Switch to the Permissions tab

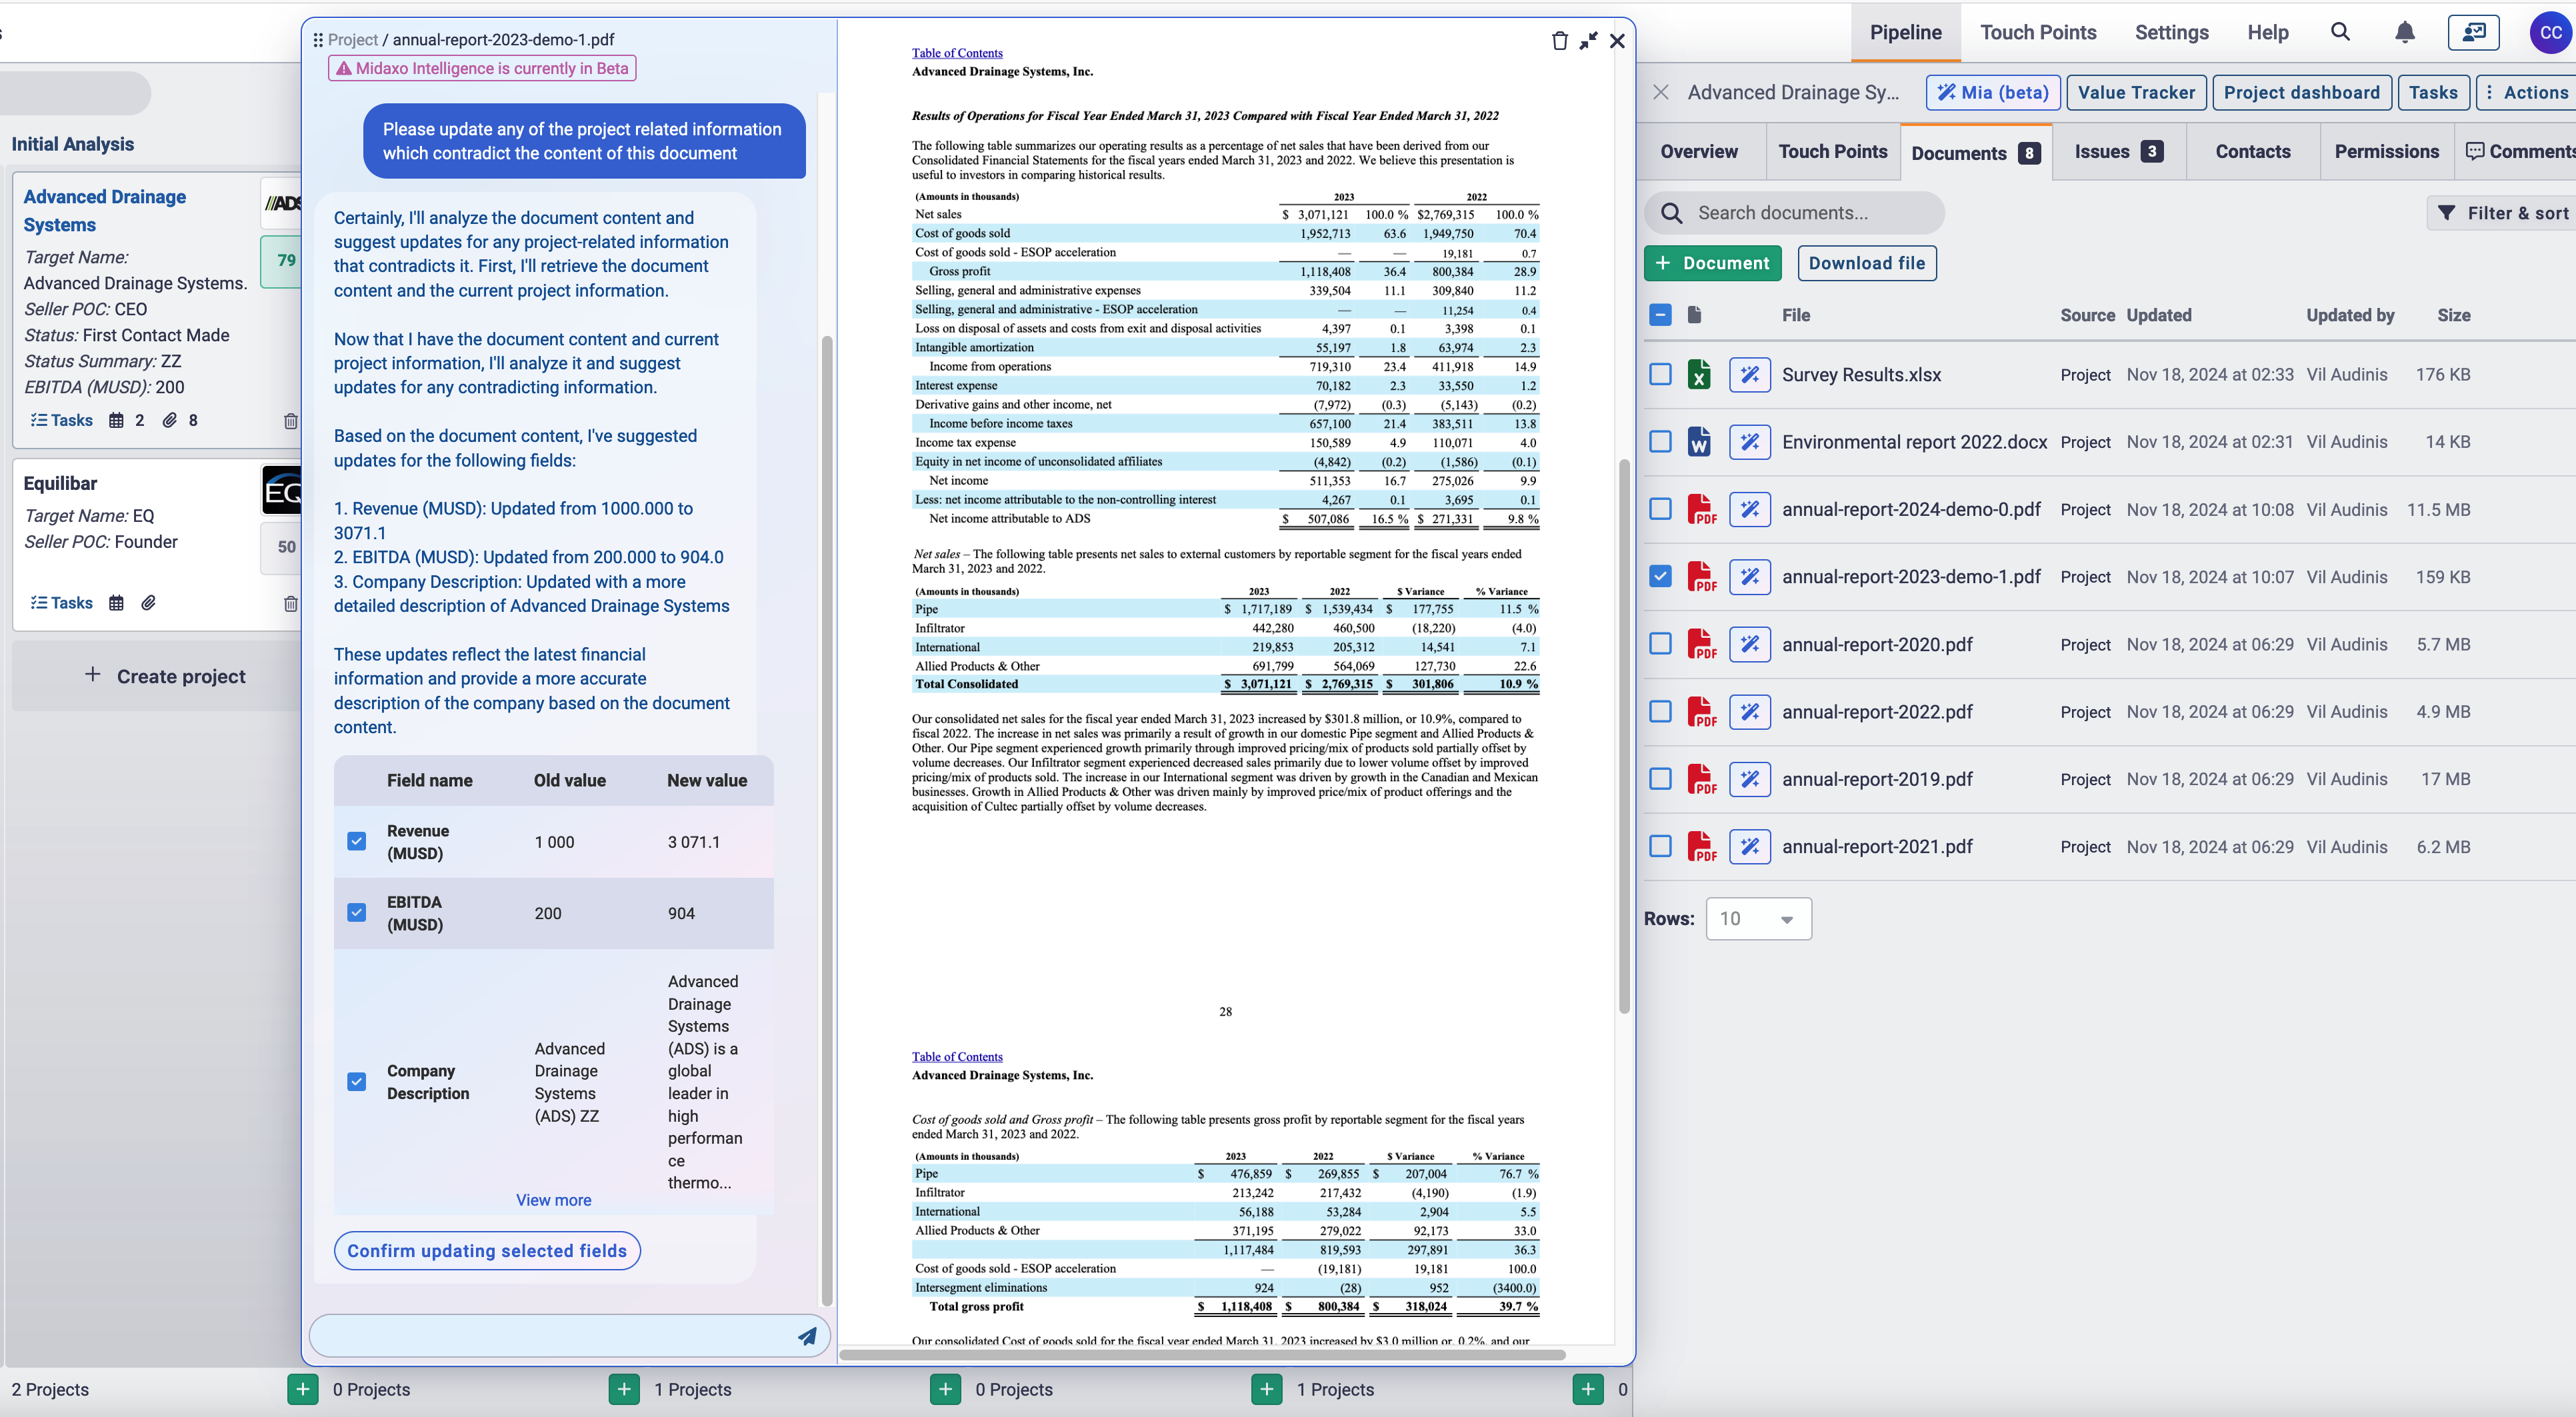(x=2386, y=152)
